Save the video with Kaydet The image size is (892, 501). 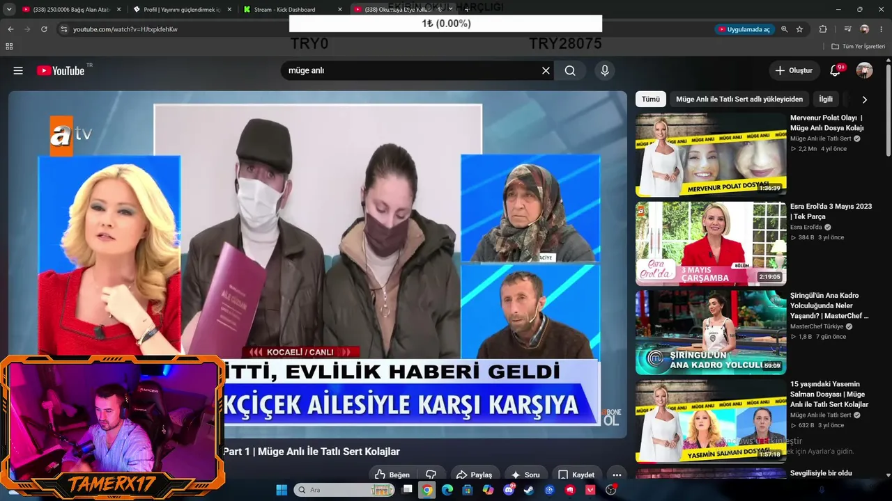point(576,475)
